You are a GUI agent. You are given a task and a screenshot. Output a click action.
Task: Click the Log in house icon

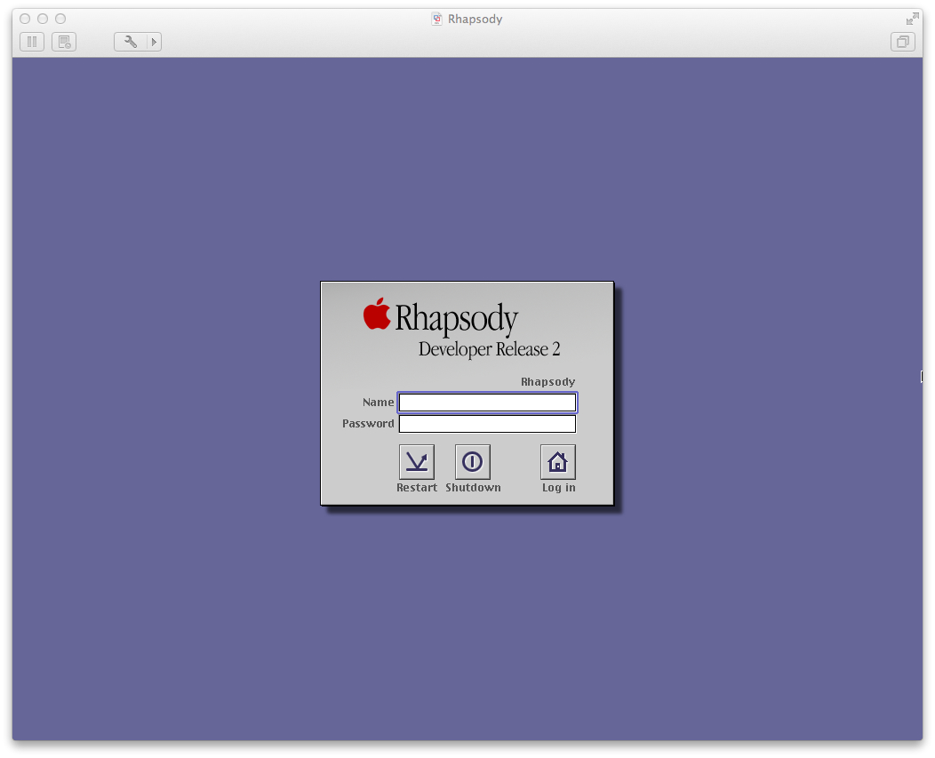point(558,461)
